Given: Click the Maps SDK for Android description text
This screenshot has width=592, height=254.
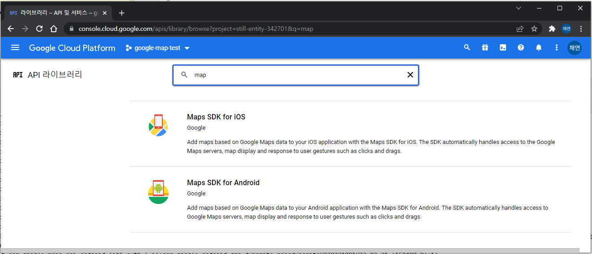Looking at the screenshot, I should point(367,212).
